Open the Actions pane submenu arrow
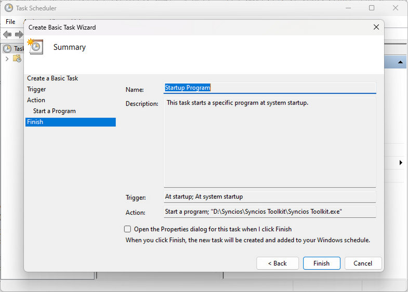This screenshot has height=292, width=408. 401,163
